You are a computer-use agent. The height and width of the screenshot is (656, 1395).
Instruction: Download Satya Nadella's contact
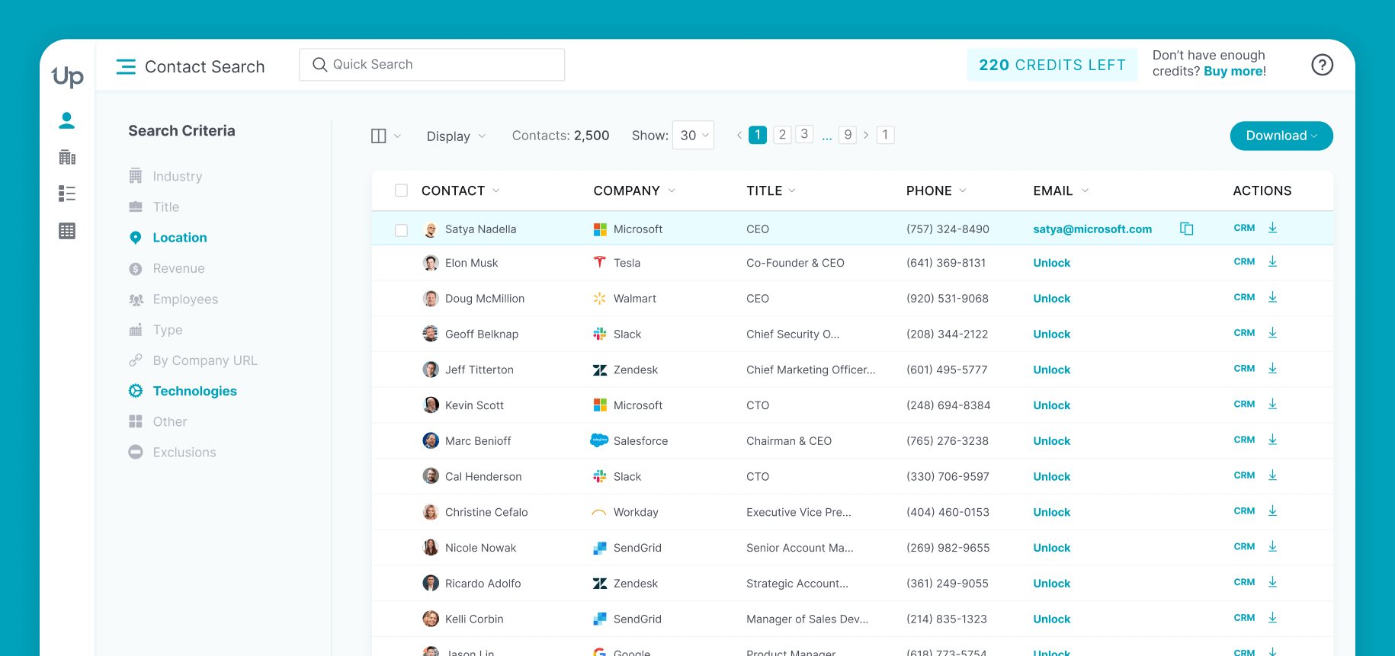pos(1272,228)
